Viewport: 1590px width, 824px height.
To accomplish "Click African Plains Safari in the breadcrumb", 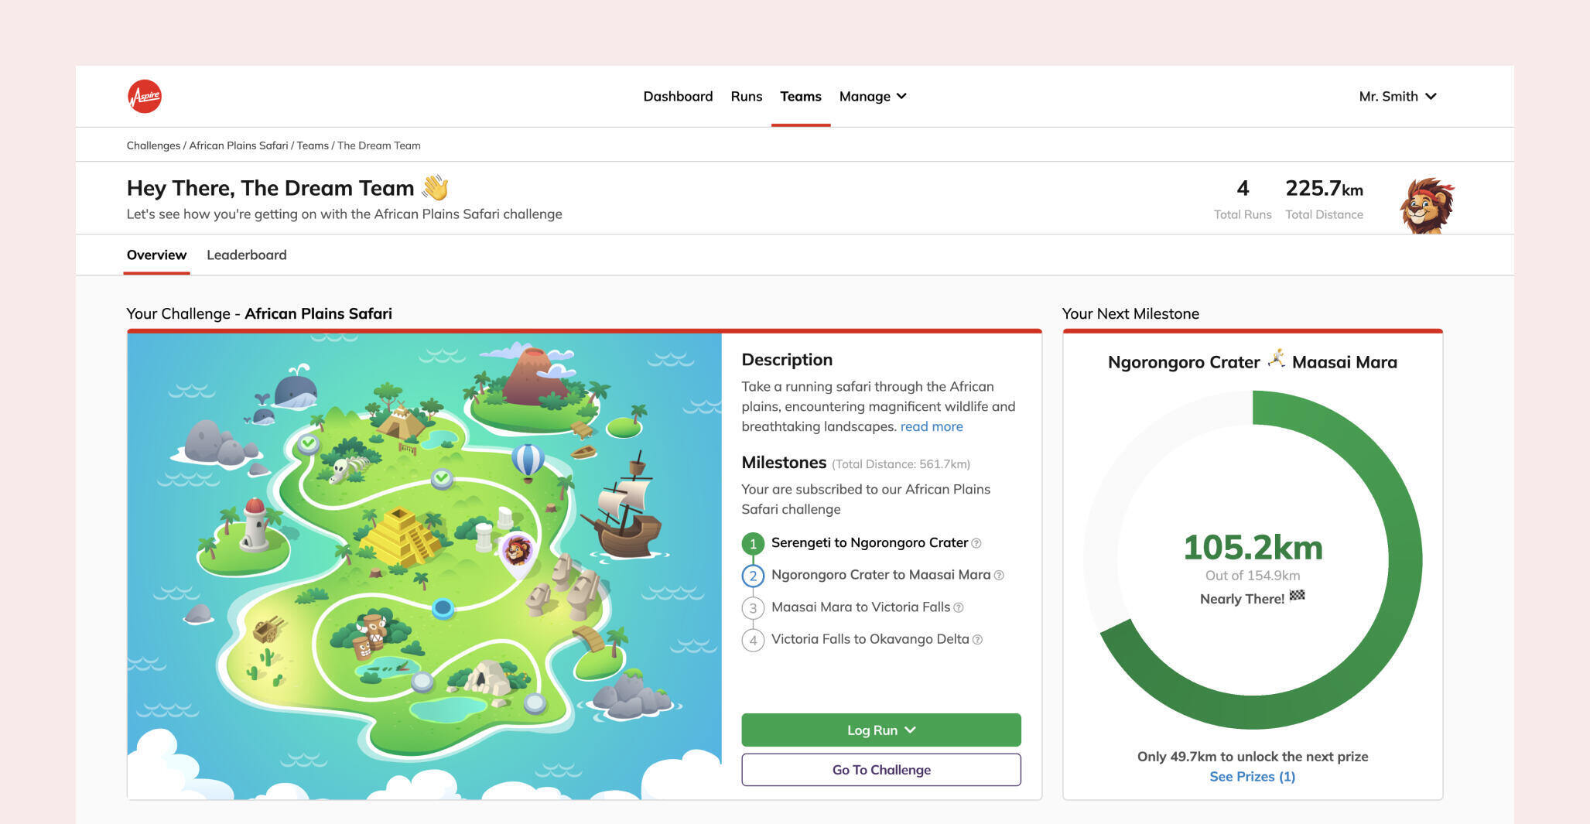I will (238, 145).
